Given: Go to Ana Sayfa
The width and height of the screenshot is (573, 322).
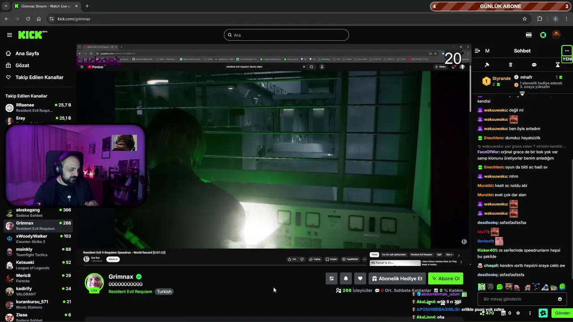Looking at the screenshot, I should tap(27, 53).
